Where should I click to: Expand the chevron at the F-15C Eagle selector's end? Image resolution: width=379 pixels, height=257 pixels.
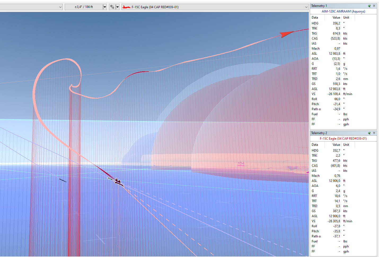click(306, 7)
